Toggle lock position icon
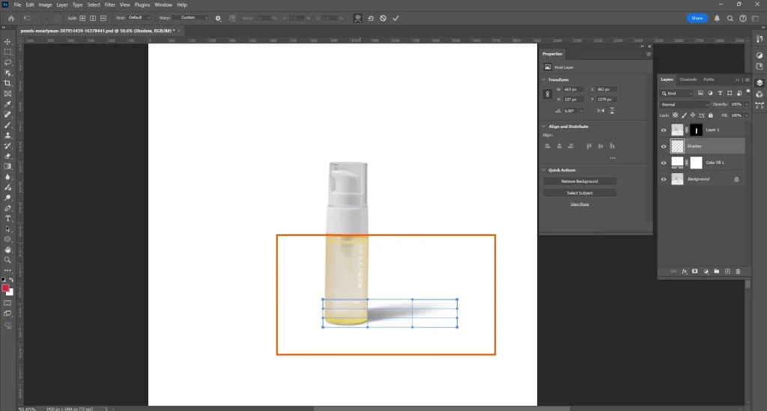The width and height of the screenshot is (767, 411). (693, 115)
